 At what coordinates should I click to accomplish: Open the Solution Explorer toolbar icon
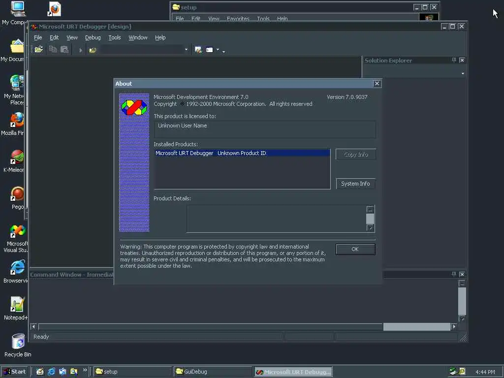coord(198,50)
